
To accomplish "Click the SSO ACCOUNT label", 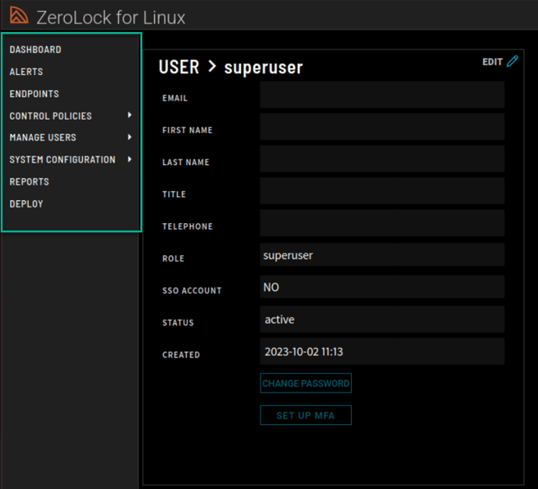I will [x=192, y=290].
